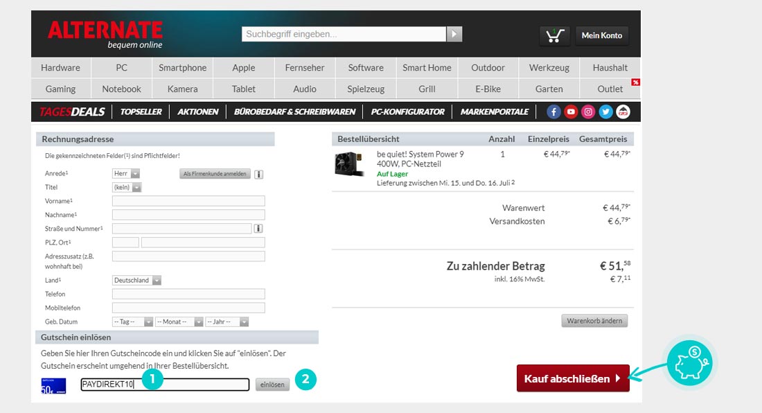The image size is (762, 413).
Task: Click the PLZ postal code field
Action: [125, 243]
